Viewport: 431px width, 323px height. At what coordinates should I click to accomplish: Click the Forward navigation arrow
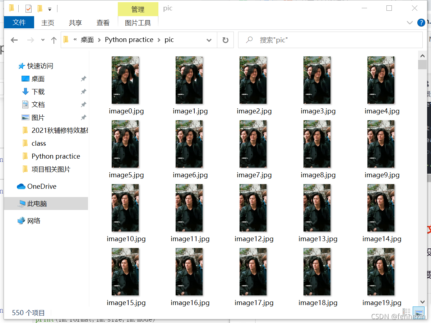point(31,40)
